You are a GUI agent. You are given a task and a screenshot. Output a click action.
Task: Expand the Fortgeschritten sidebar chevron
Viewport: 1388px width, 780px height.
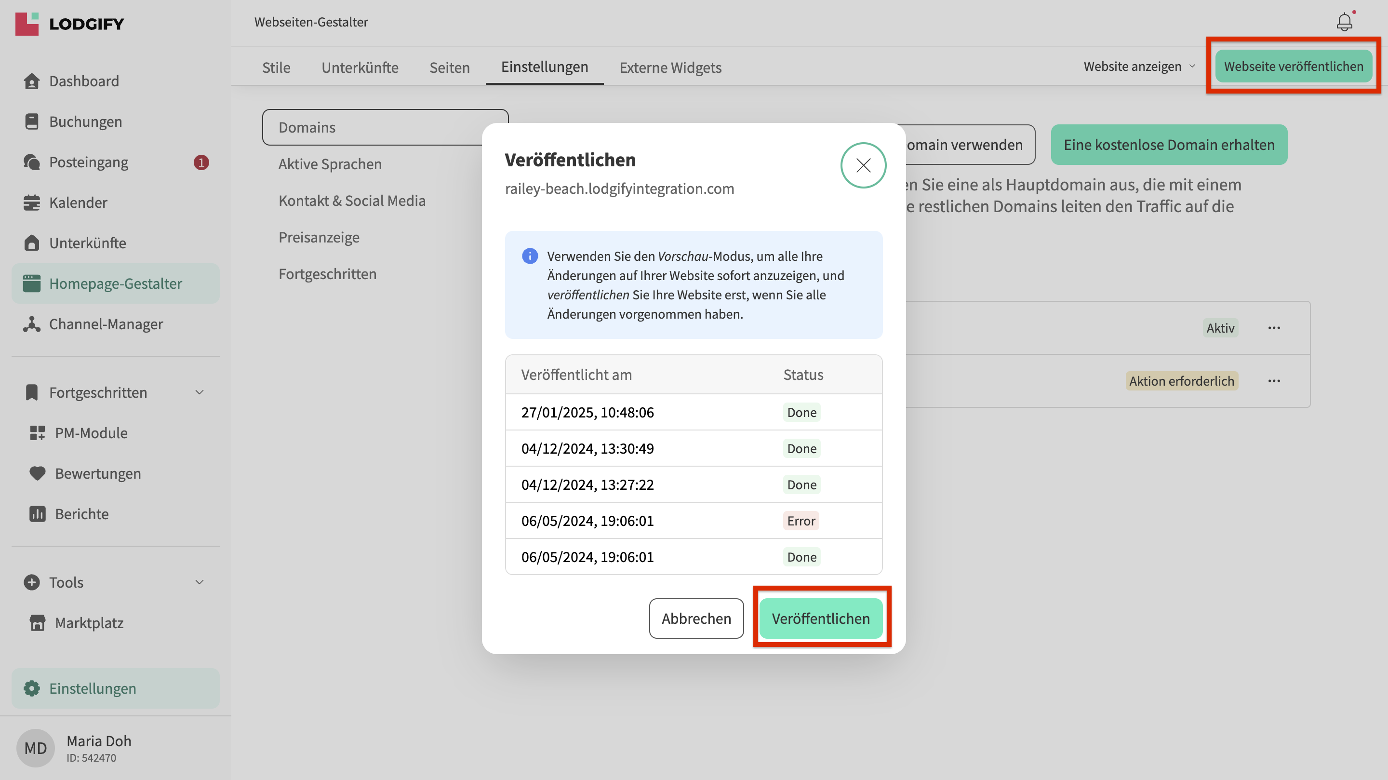[x=200, y=392]
